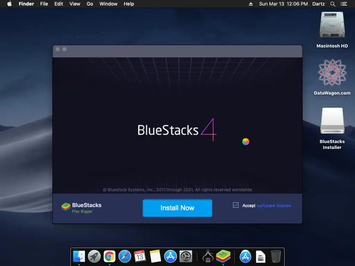The height and width of the screenshot is (266, 355).
Task: Open Finder from the Dock
Action: pos(79,256)
